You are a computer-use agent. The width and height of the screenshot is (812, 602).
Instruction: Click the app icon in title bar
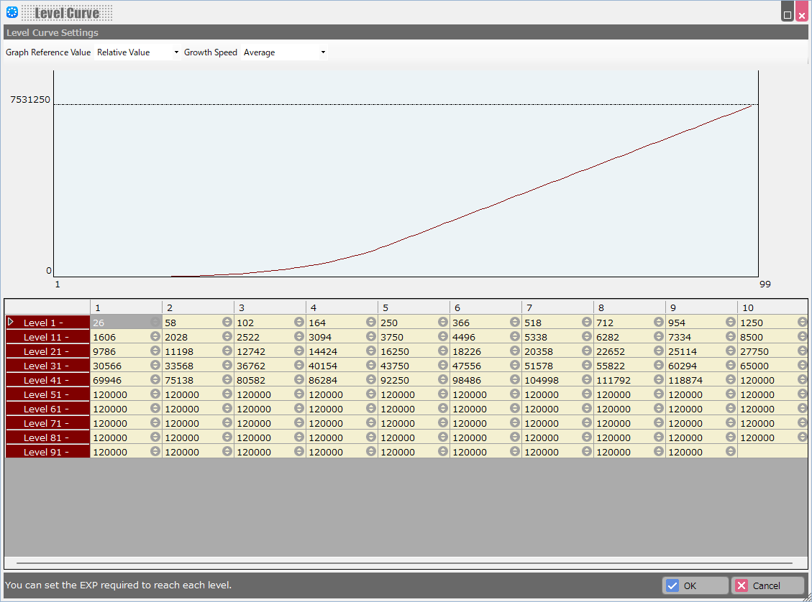(x=12, y=12)
